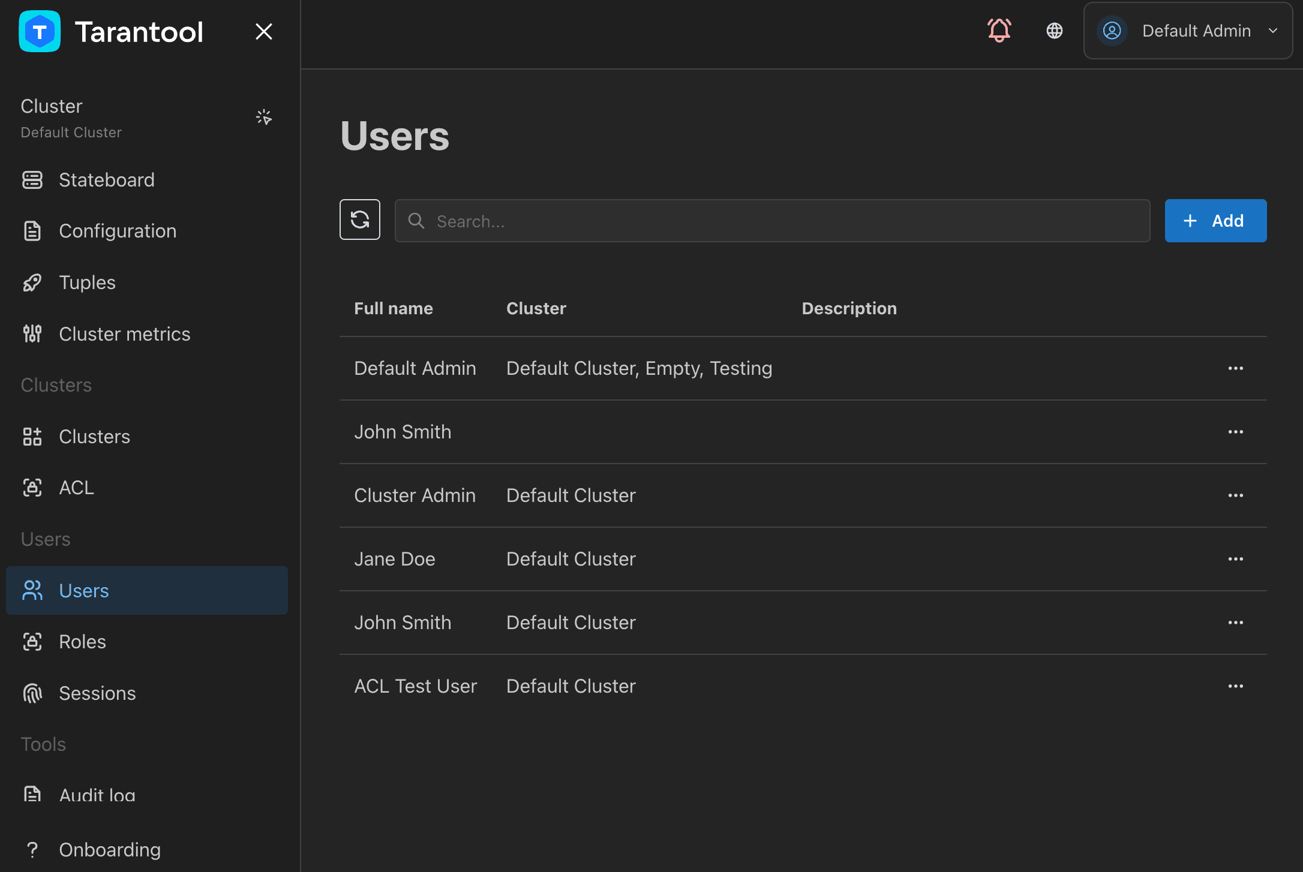This screenshot has width=1303, height=872.
Task: Open actions menu for John Smith without cluster
Action: [x=1236, y=432]
